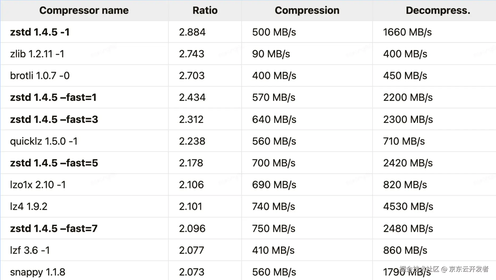Select the lz4 1.9.2 name cell
The width and height of the screenshot is (496, 280).
pos(29,206)
